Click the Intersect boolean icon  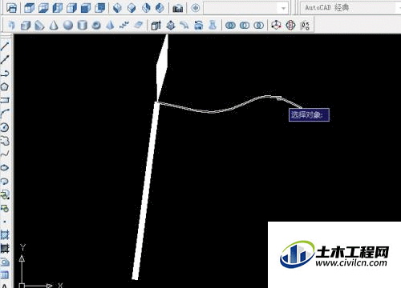click(258, 26)
